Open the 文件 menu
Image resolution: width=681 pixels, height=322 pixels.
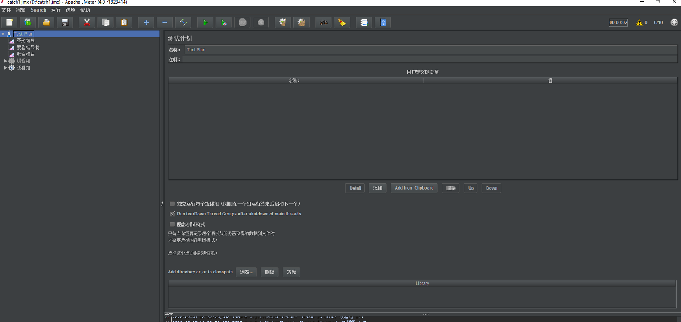pyautogui.click(x=6, y=10)
